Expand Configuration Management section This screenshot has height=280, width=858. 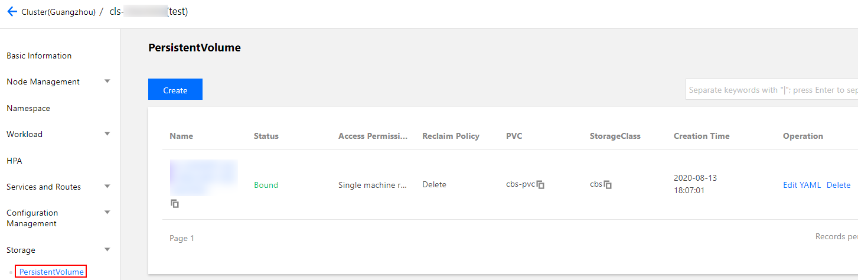pos(107,213)
